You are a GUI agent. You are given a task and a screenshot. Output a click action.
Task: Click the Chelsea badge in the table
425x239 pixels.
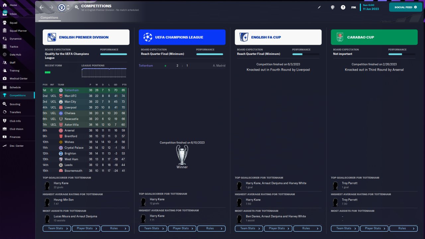click(61, 113)
